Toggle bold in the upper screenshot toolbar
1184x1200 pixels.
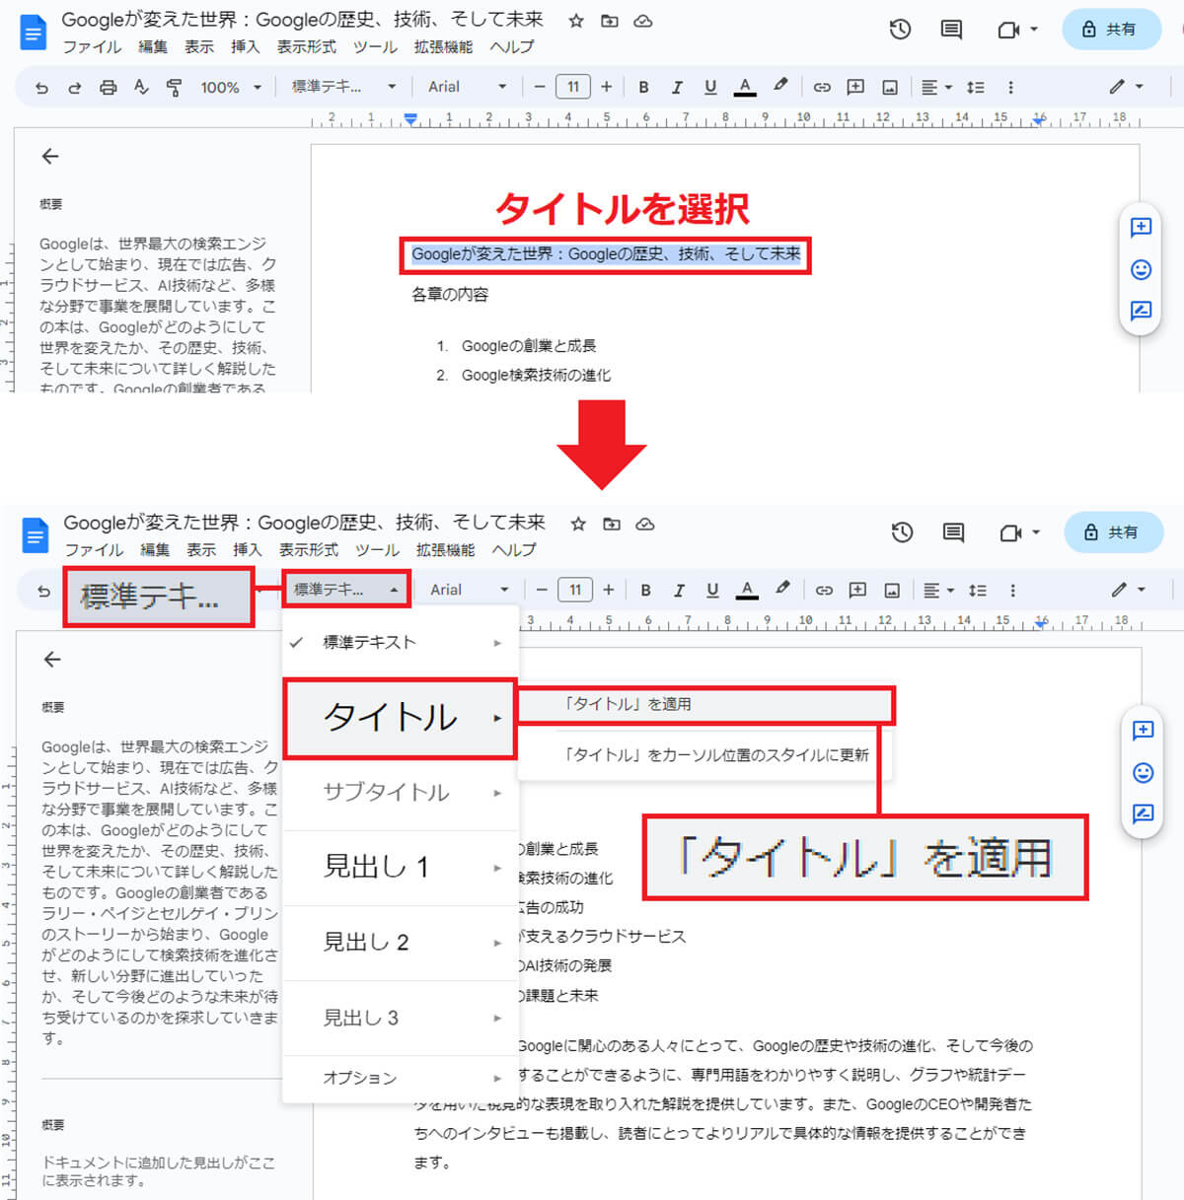click(643, 87)
